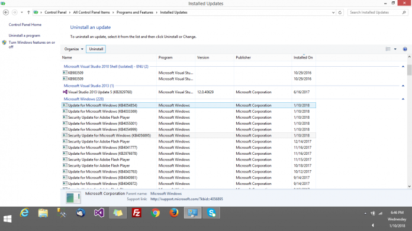Switch to Control Panel taskbar window
412x231 pixels.
point(192,213)
